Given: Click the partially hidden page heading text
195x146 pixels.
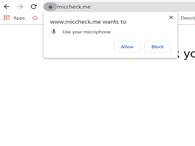Looking at the screenshot, I should (x=188, y=54).
